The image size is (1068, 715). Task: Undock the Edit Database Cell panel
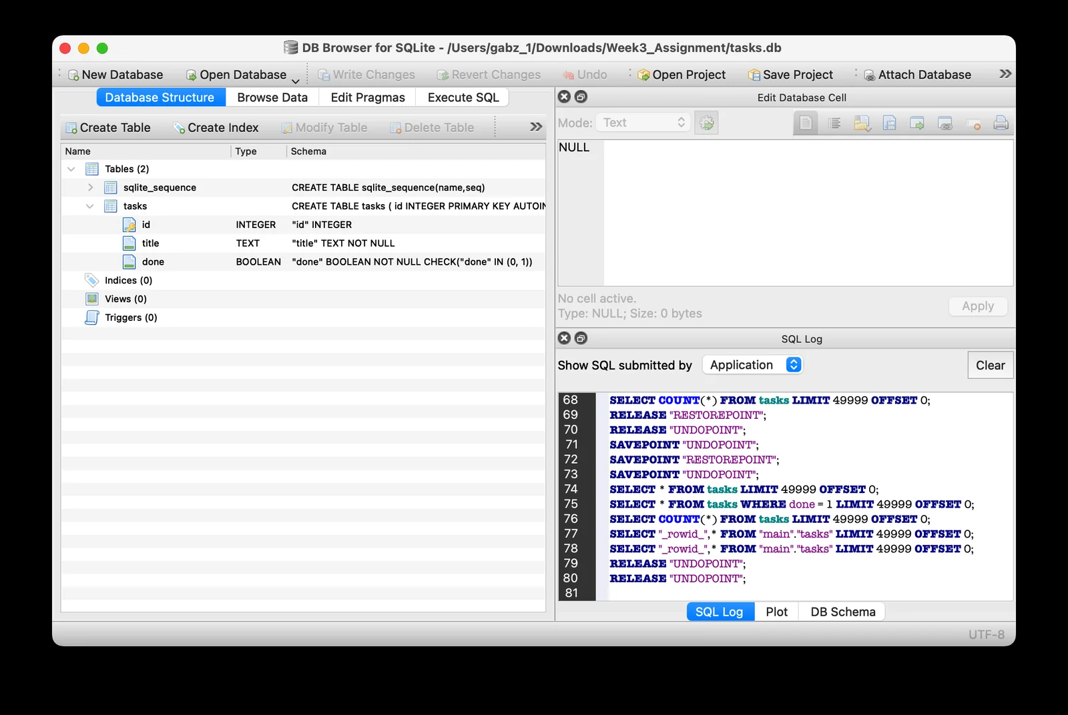[x=581, y=97]
